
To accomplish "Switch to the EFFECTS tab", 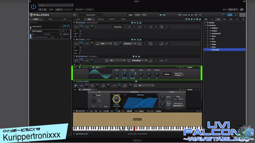I will coord(101,19).
